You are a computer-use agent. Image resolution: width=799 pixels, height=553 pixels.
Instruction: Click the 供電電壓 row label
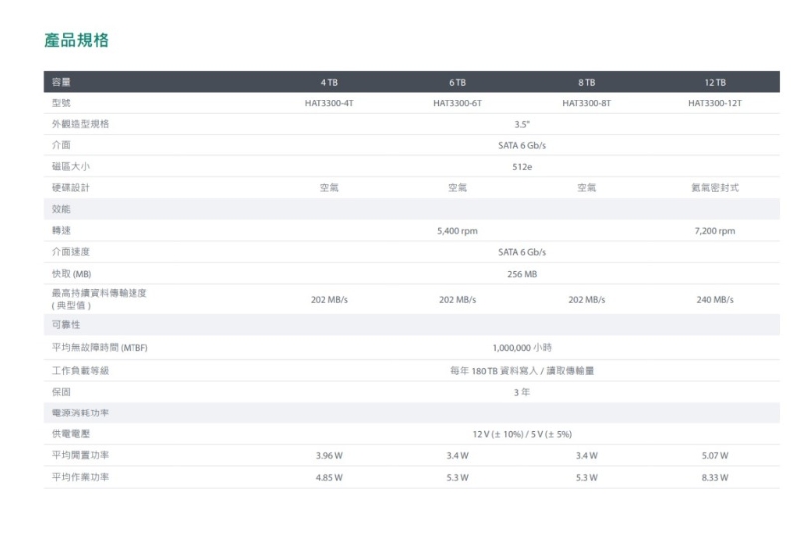71,434
